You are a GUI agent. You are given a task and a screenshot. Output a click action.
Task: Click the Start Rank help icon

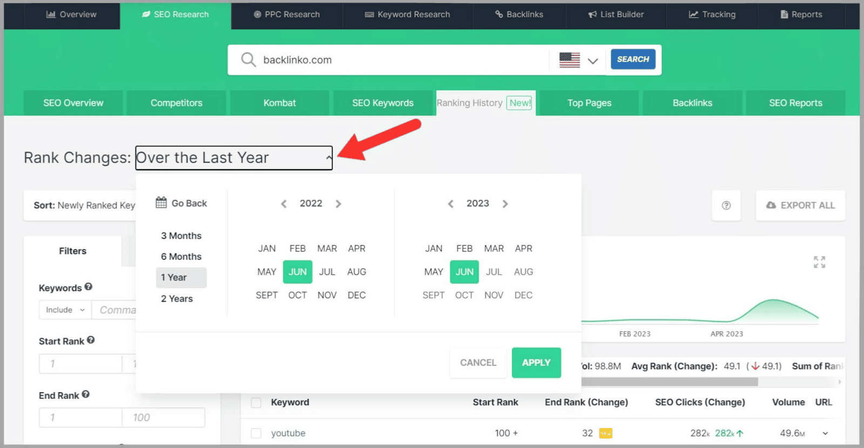pyautogui.click(x=91, y=340)
